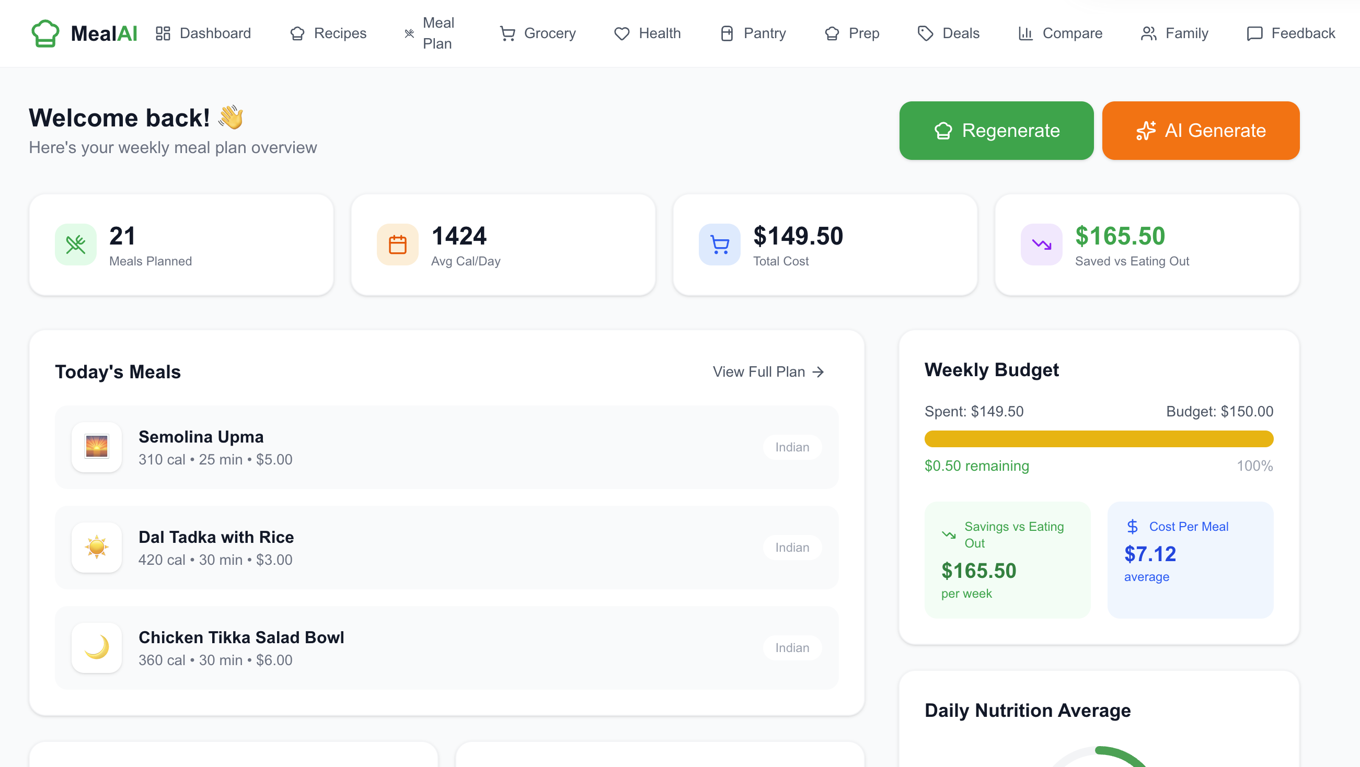Click the sunrise icon beside Semolina Upma
This screenshot has width=1360, height=767.
(97, 447)
